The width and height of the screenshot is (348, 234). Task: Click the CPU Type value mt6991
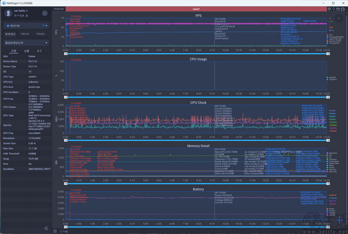(33, 77)
